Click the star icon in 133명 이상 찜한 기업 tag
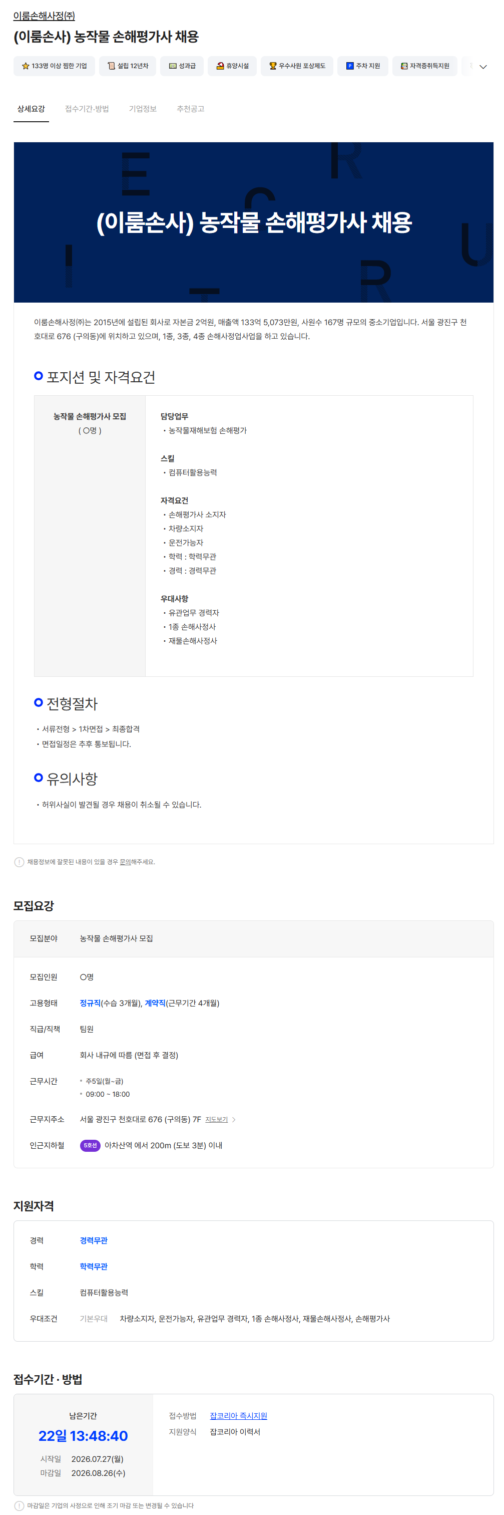The image size is (504, 1515). tap(26, 66)
